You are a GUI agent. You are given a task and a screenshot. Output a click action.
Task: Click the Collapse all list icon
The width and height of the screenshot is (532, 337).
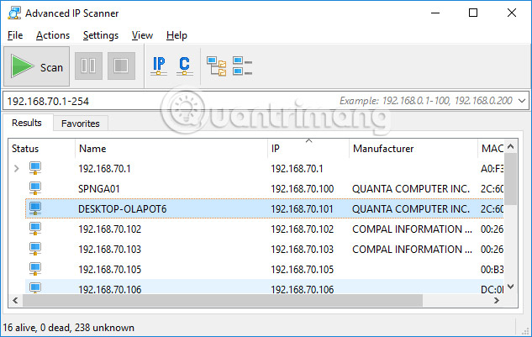242,66
